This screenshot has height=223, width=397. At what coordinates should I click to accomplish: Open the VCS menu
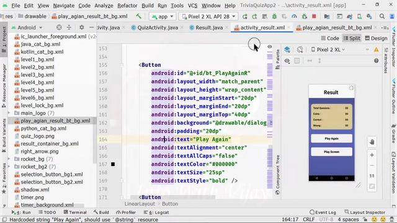(x=192, y=6)
